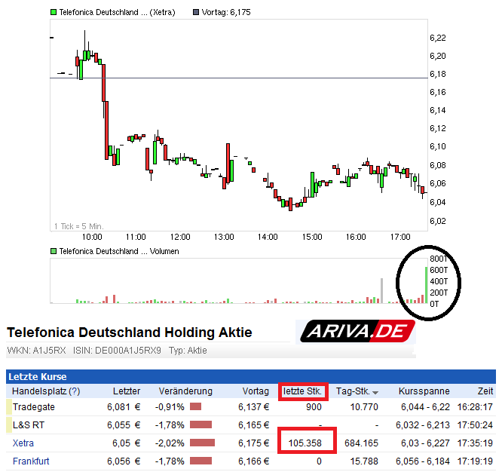Click the Vortag: 6,175 legend label
This screenshot has height=472, width=502.
(226, 12)
